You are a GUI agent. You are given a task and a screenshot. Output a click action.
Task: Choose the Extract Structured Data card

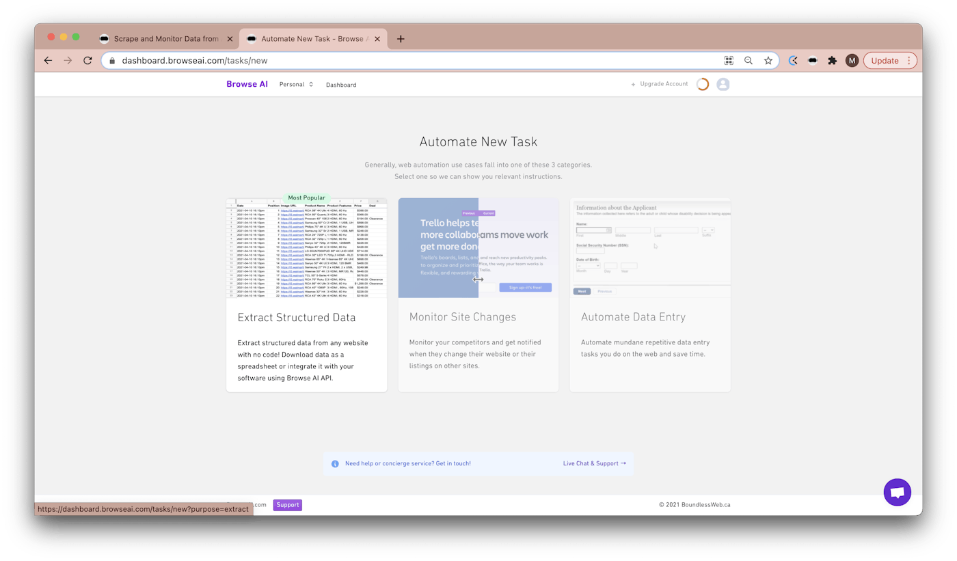[x=307, y=295]
